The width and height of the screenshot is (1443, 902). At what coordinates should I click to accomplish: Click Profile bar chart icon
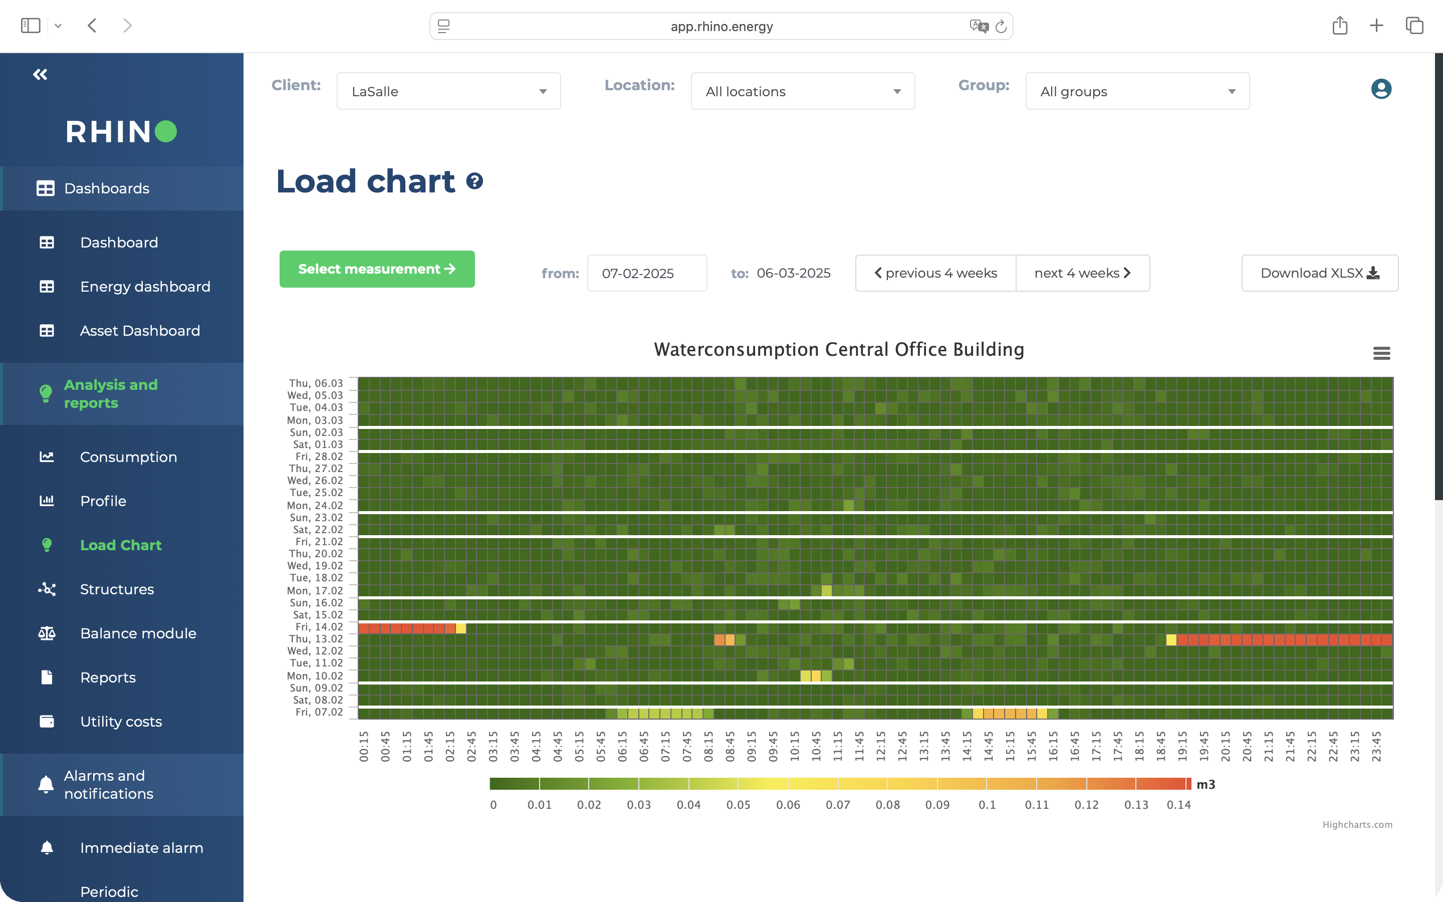click(47, 501)
